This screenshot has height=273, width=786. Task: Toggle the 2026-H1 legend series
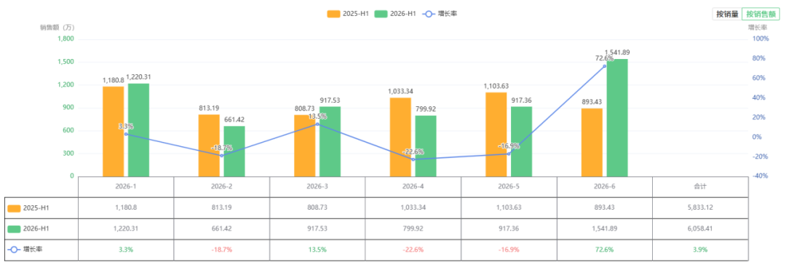(394, 14)
